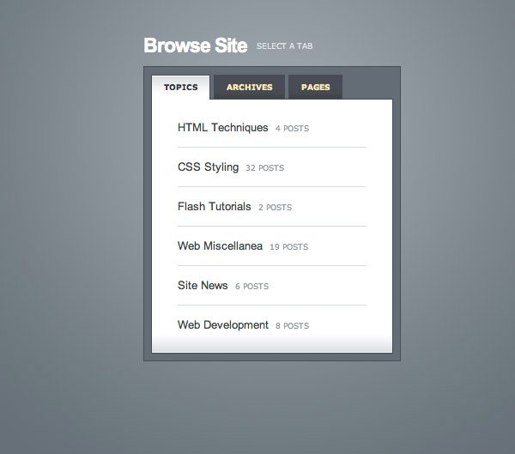The image size is (515, 454).
Task: Click the Browse Site heading
Action: pyautogui.click(x=196, y=45)
